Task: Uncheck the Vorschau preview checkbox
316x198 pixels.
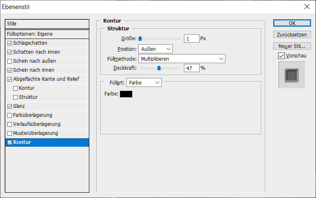Action: [281, 55]
